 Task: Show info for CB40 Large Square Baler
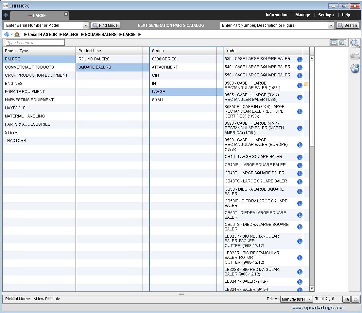click(300, 157)
